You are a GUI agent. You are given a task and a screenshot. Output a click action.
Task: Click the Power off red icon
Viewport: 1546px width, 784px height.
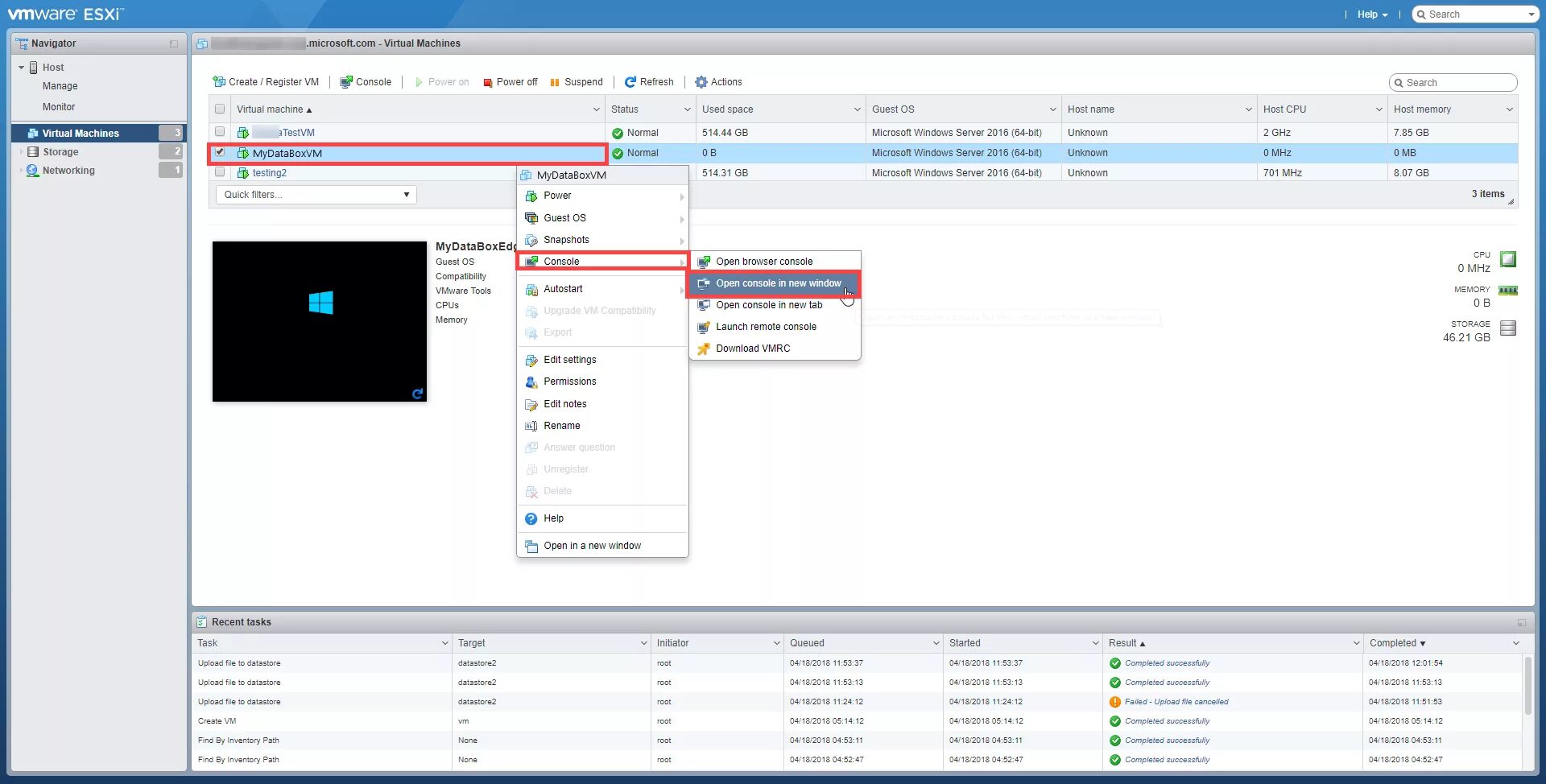pos(488,82)
